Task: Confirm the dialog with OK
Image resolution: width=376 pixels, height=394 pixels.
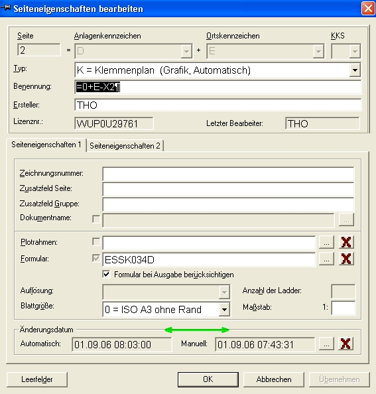Action: point(208,379)
